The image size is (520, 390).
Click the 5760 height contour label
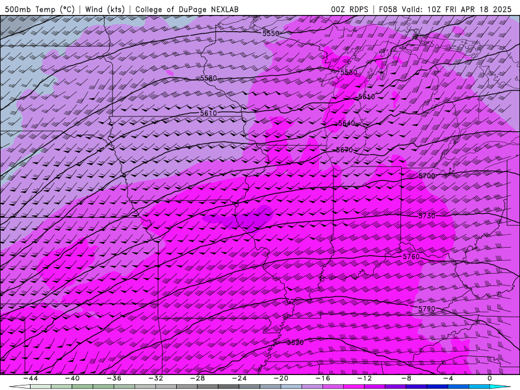[411, 257]
